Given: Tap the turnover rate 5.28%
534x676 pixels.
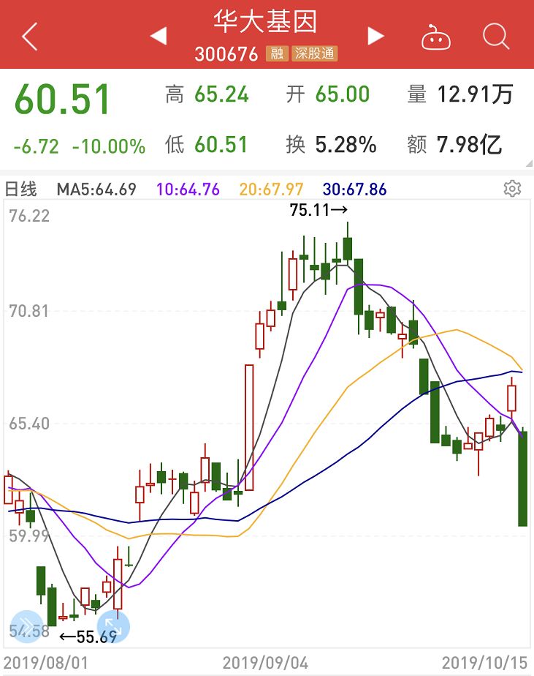Looking at the screenshot, I should [346, 144].
